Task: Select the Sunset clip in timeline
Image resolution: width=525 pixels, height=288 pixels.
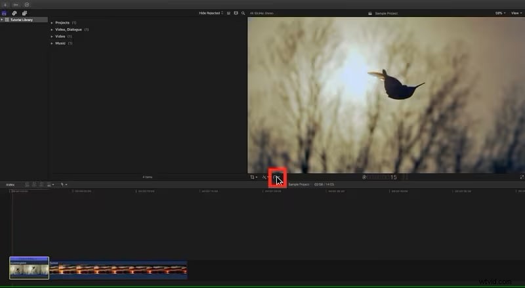Action: click(x=118, y=270)
